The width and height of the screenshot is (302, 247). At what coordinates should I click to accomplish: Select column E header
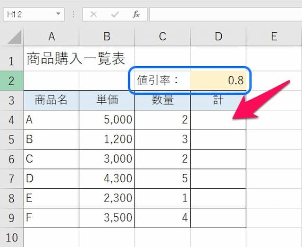(x=274, y=36)
